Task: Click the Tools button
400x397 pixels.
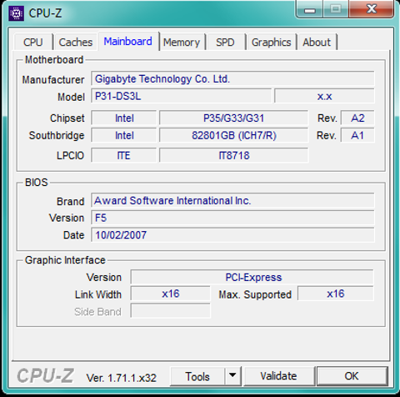Action: tap(197, 376)
